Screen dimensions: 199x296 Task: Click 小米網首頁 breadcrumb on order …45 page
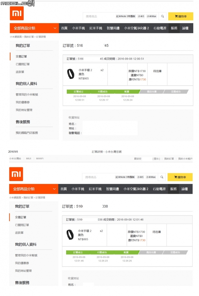coord(16,37)
